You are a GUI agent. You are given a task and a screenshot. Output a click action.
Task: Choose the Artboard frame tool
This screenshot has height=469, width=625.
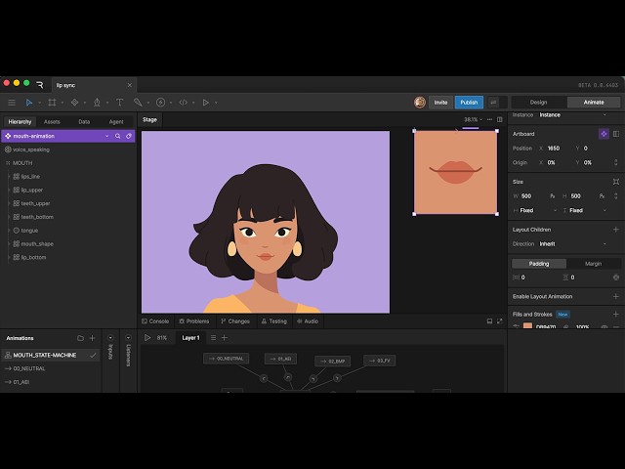click(52, 103)
